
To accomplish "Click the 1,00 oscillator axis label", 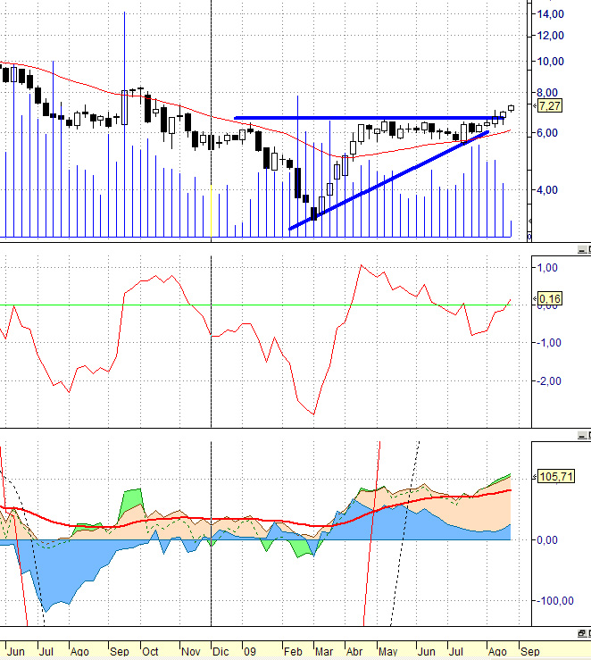I will click(x=547, y=268).
